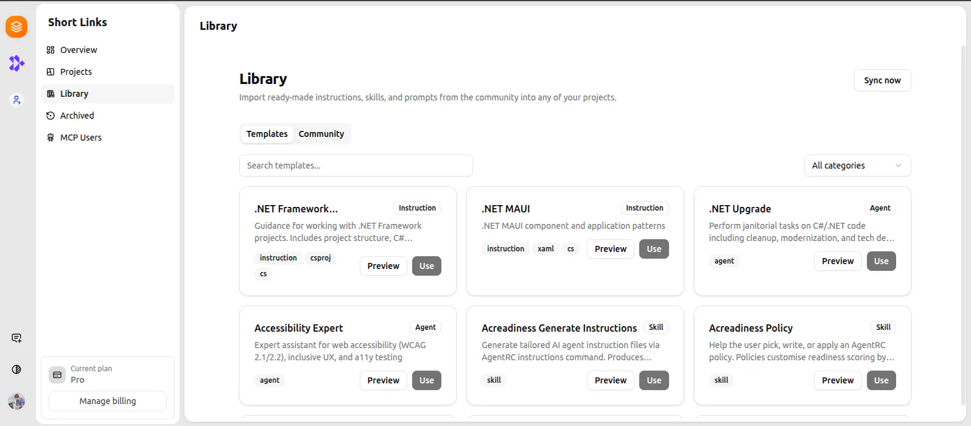
Task: Click the skill tag on Acreadiness Generate Instructions card
Action: [x=494, y=380]
